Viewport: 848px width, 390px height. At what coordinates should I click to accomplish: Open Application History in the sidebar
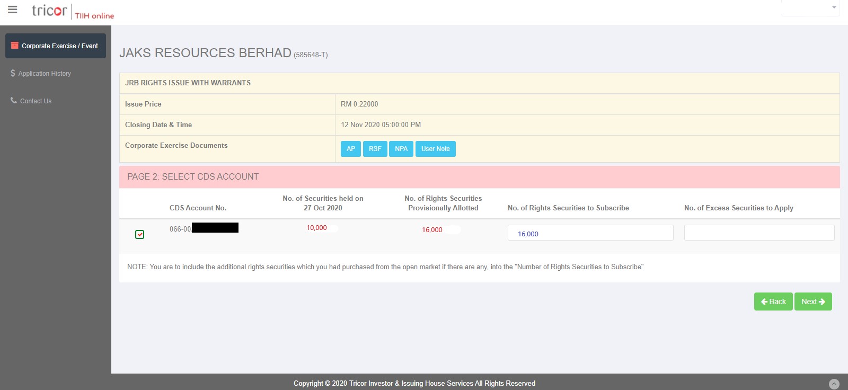(45, 74)
